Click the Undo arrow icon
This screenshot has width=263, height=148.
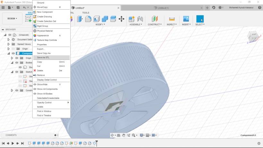pos(25,7)
